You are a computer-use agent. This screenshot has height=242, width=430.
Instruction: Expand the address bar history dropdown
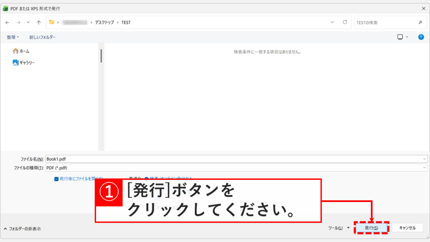click(332, 22)
